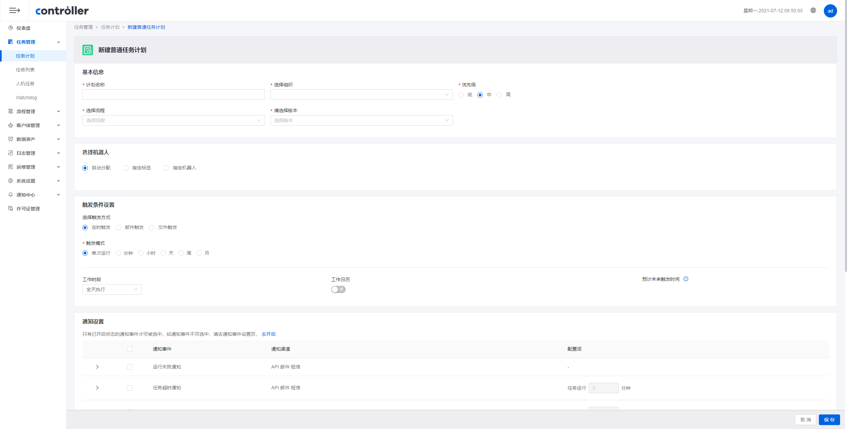Click the 日志管理 sidebar icon
847x429 pixels.
[11, 153]
